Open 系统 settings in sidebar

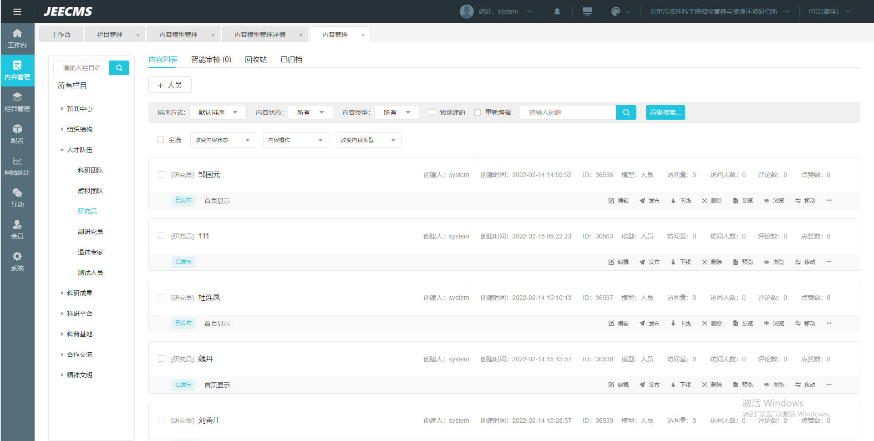pos(17,262)
